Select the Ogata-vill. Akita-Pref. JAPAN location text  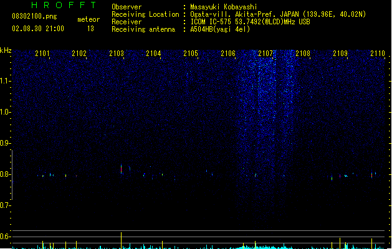click(278, 14)
